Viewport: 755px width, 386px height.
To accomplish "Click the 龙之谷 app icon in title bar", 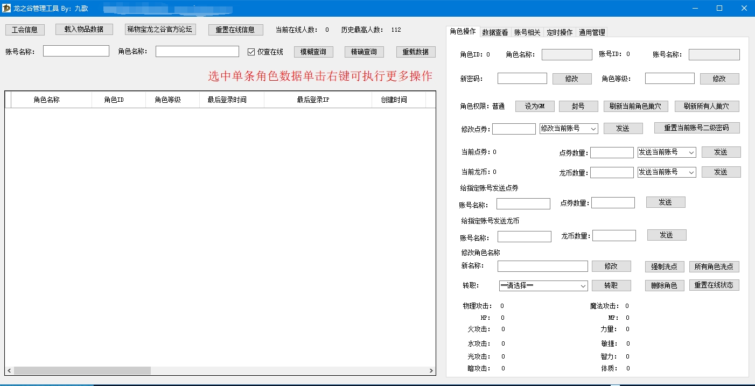I will click(x=6, y=8).
